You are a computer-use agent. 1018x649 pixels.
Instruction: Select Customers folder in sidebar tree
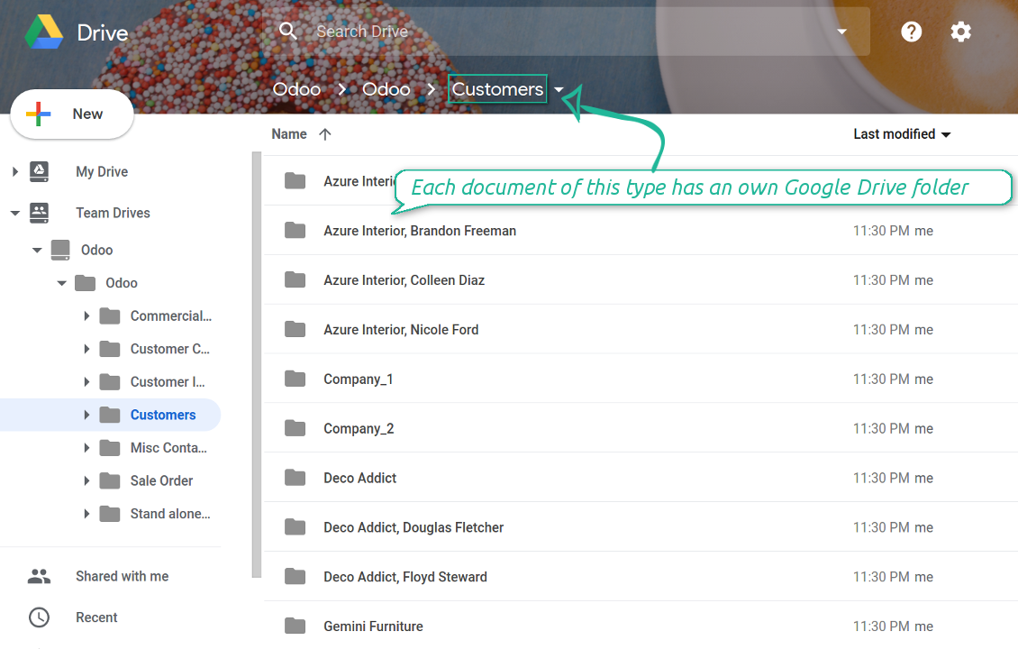[x=163, y=415]
